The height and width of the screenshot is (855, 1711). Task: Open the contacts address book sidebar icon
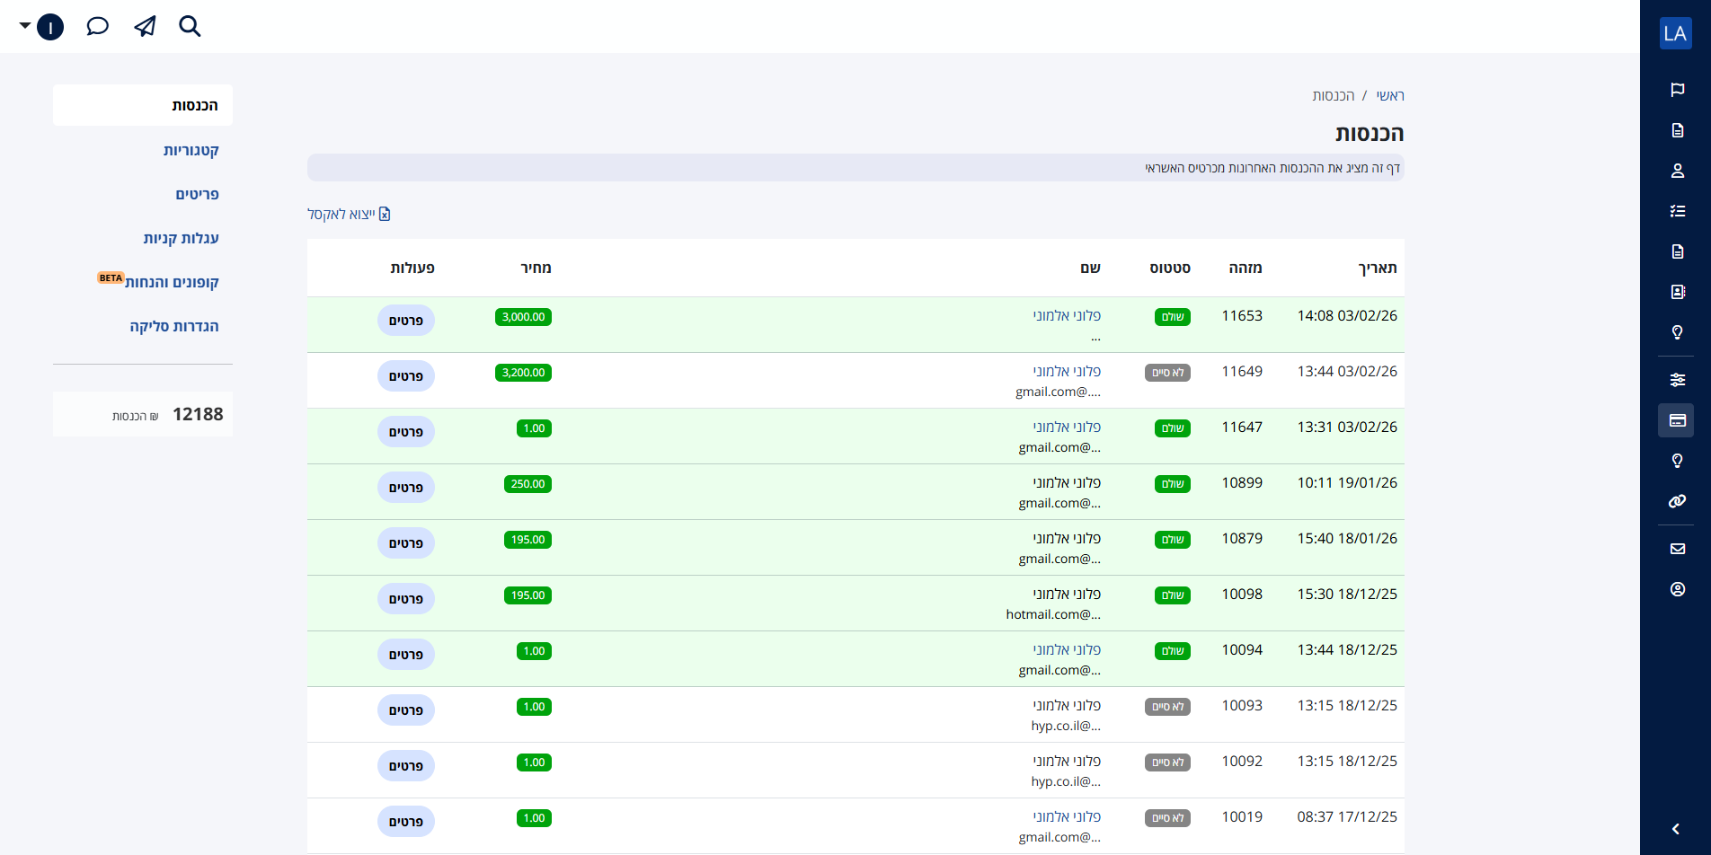point(1677,292)
